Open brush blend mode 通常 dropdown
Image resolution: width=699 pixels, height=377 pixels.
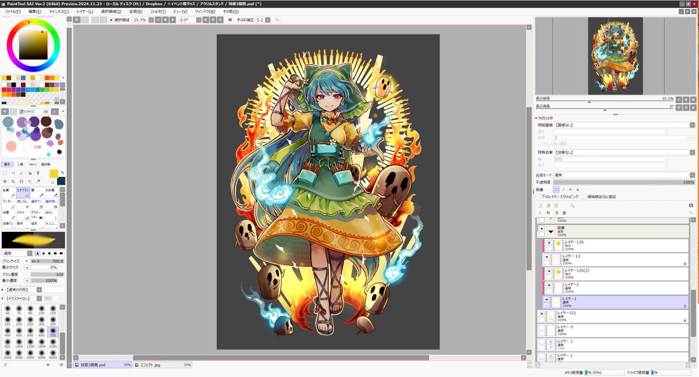tap(29, 253)
